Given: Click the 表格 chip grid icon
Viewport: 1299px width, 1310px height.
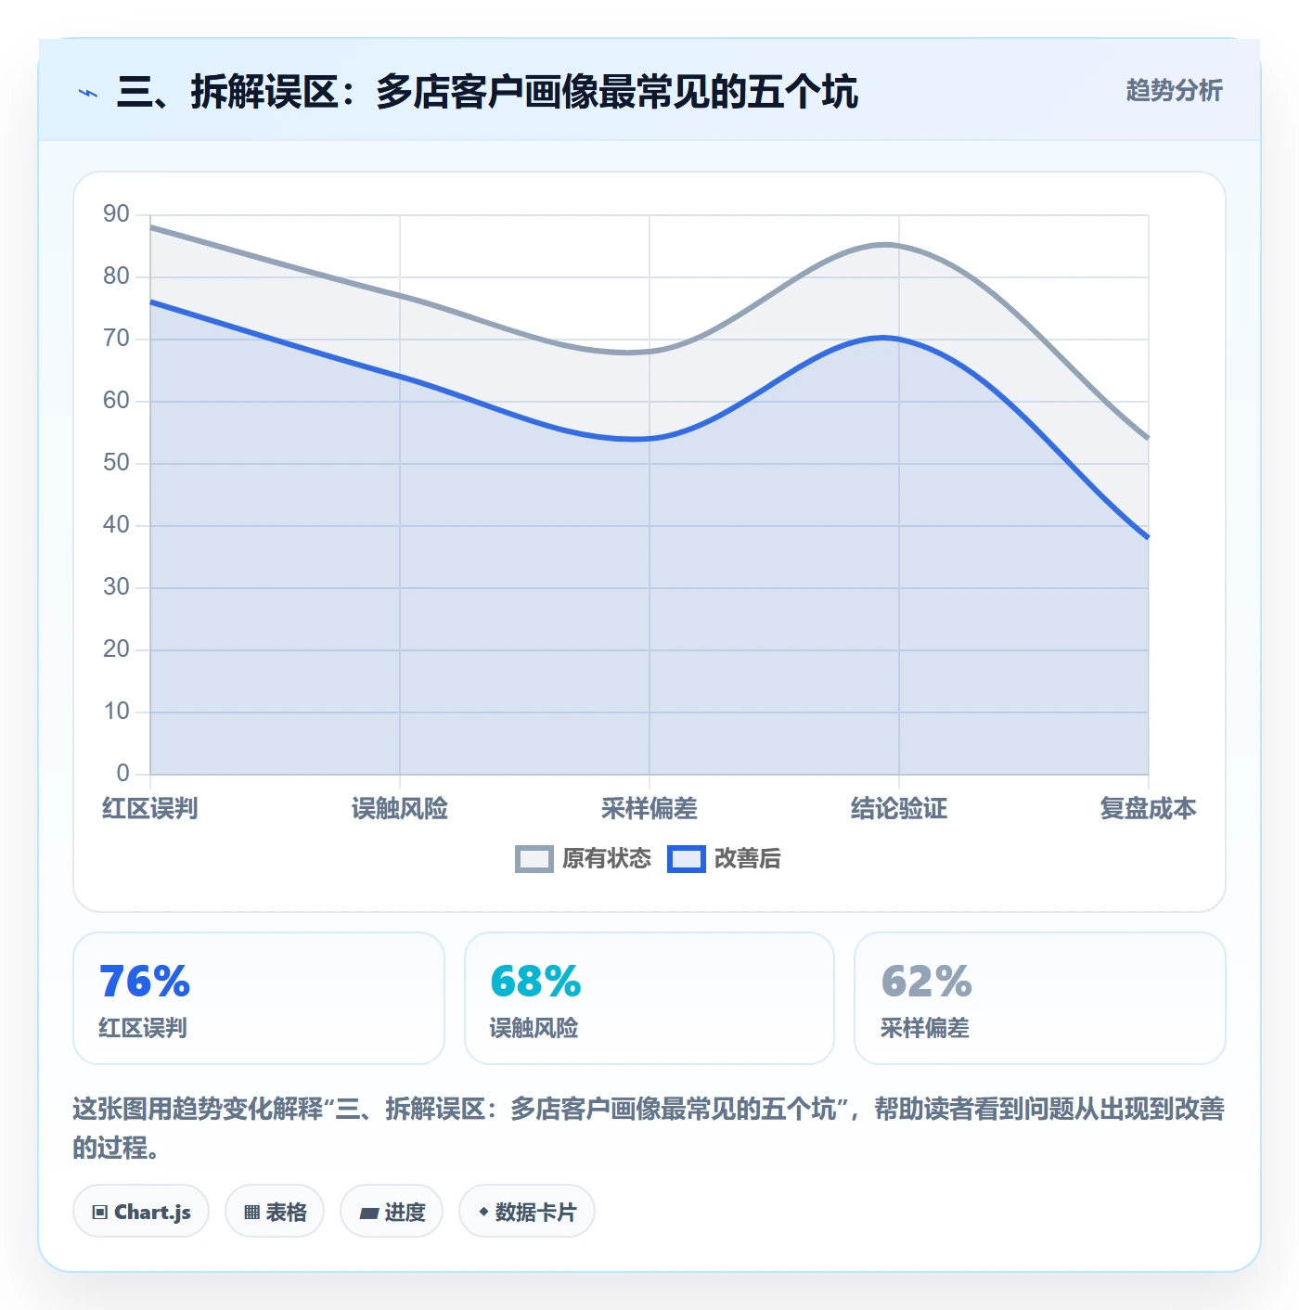Looking at the screenshot, I should (251, 1213).
